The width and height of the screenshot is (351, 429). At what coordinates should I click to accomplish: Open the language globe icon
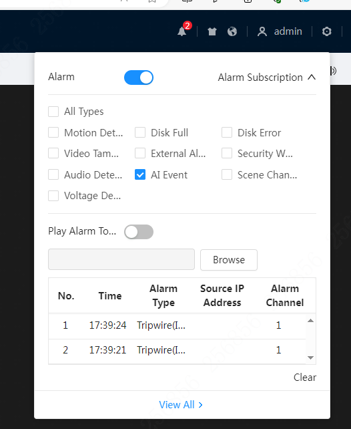(232, 31)
